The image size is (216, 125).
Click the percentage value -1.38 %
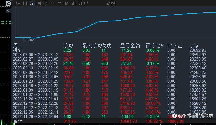[x=152, y=116]
